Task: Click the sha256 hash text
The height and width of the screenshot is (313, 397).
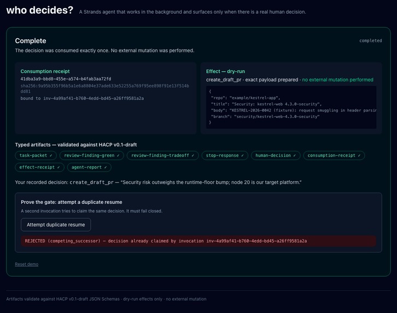Action: [104, 88]
